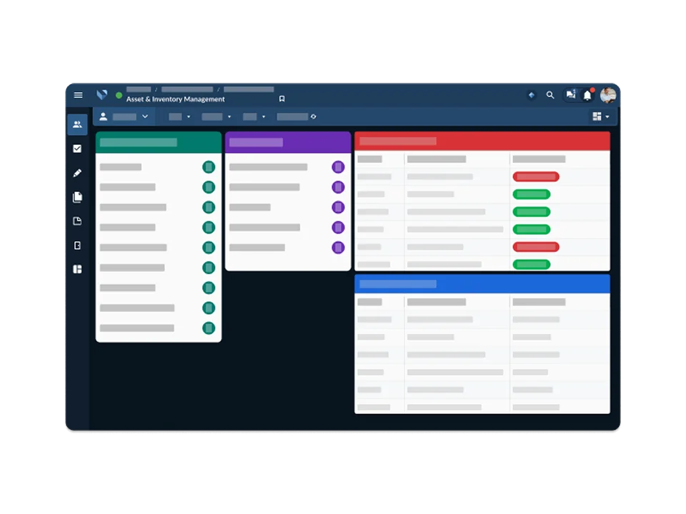
Task: Click the Asset & Inventory Management title
Action: coord(176,99)
